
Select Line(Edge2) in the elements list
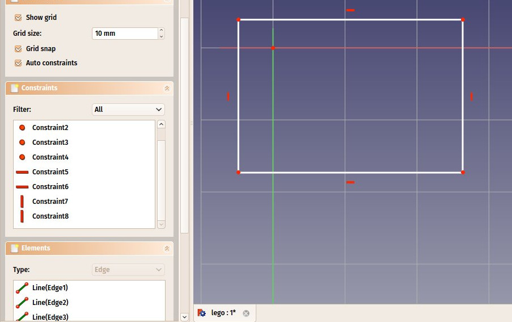89,302
